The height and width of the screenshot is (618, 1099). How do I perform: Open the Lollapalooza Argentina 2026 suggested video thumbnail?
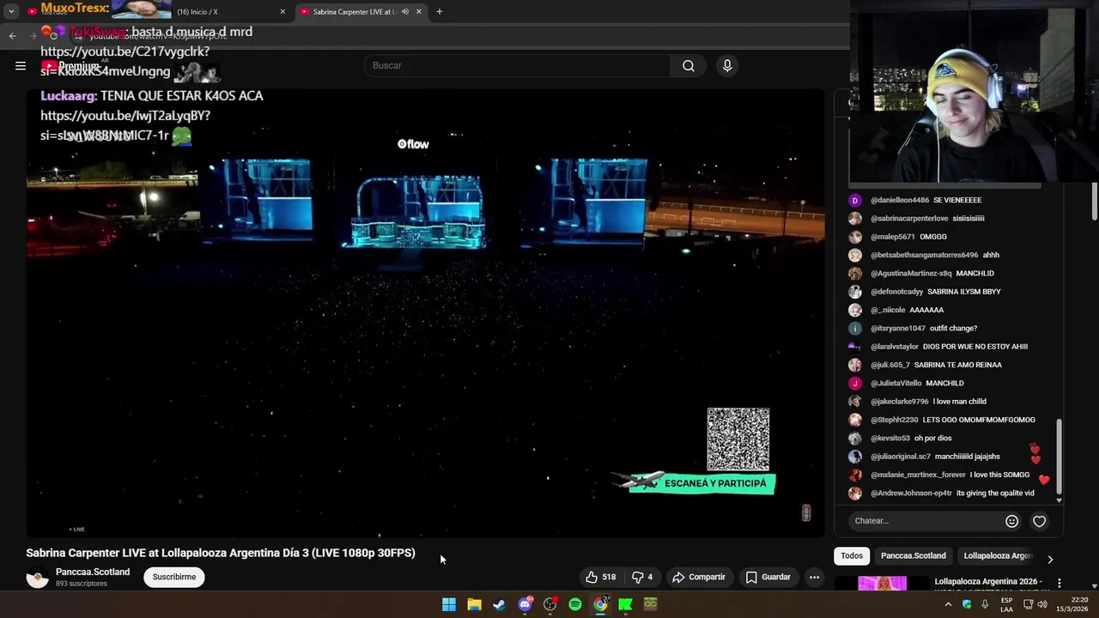882,584
